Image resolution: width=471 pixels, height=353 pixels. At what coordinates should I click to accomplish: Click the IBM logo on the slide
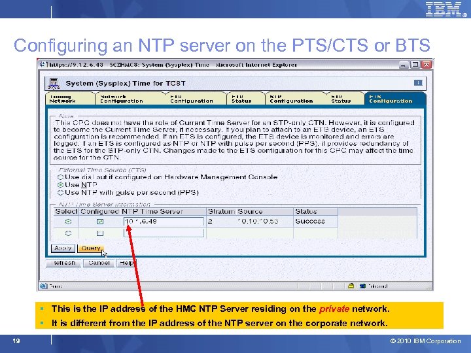[x=445, y=9]
